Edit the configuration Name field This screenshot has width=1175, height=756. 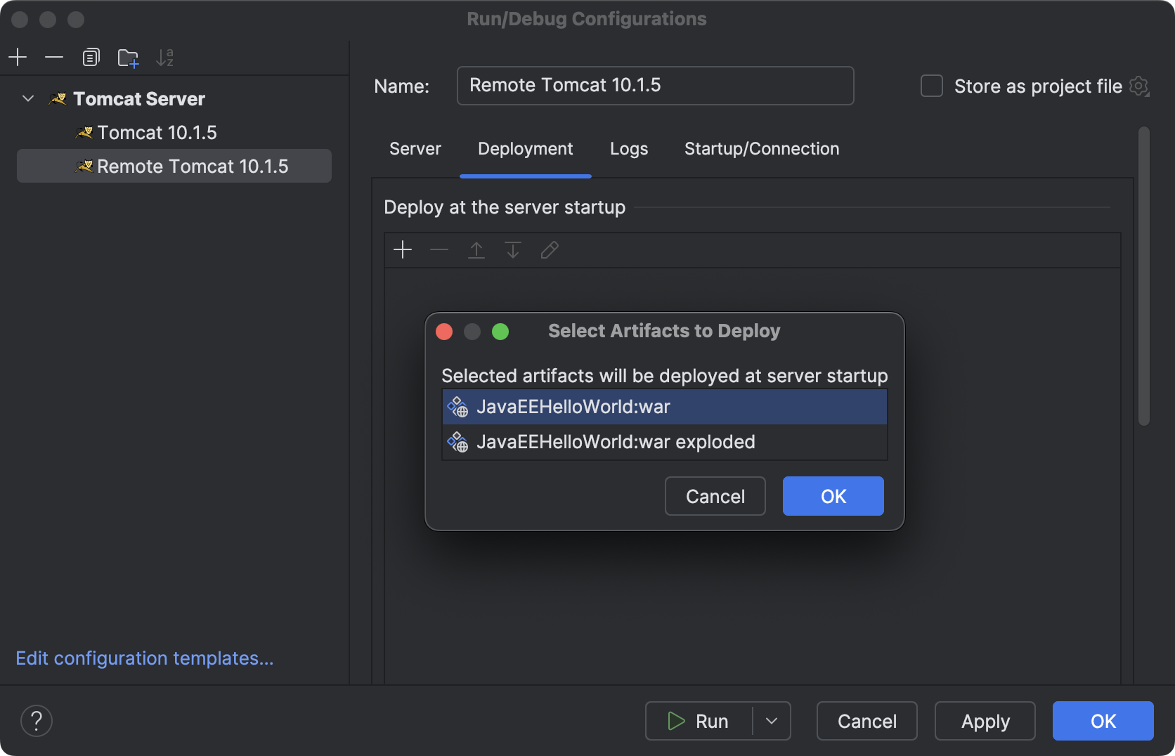pyautogui.click(x=654, y=85)
